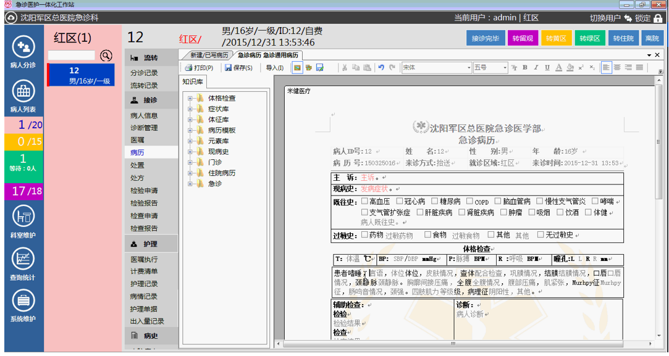Screen dimensions: 669x356
Task: Expand the 症状库 tree folder
Action: click(x=190, y=109)
